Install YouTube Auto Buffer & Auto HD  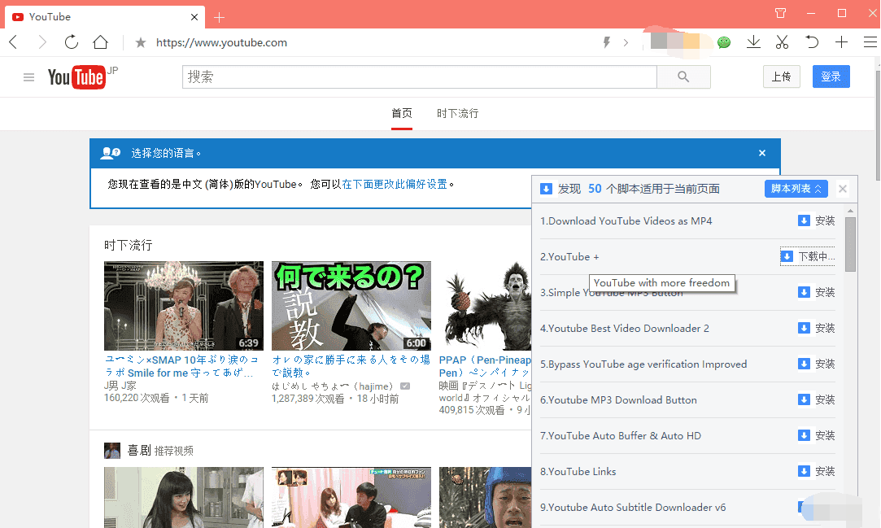(817, 435)
